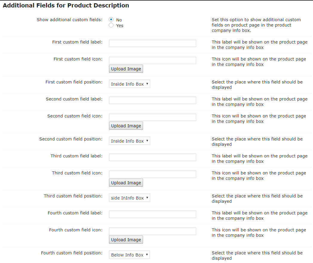Click the Additional Fields for Product Description heading
Viewport: 313px width, 263px height.
click(66, 5)
